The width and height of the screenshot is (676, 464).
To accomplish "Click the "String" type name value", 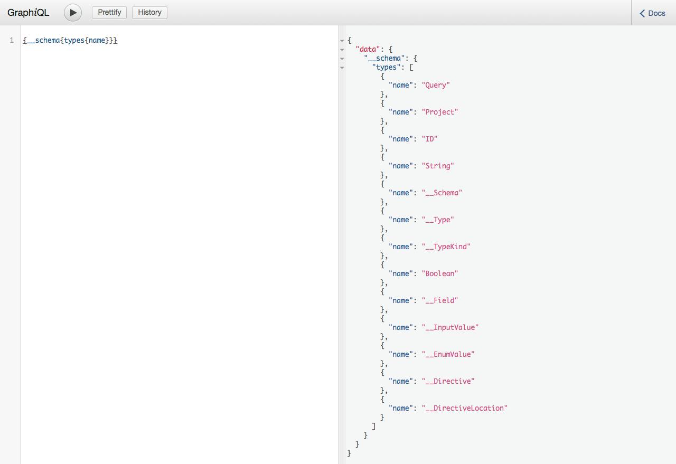I will click(x=438, y=166).
